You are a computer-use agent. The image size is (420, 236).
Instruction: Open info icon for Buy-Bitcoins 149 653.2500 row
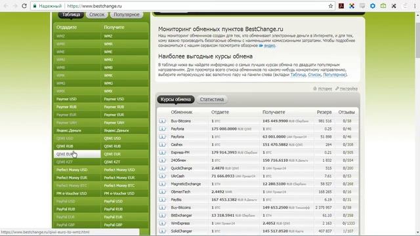tap(162, 208)
